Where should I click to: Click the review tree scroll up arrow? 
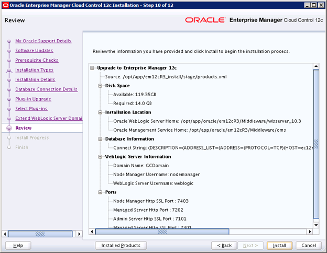point(316,66)
